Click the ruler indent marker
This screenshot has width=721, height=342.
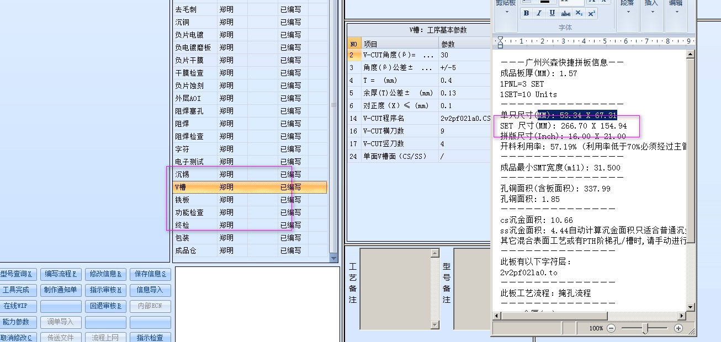point(500,42)
